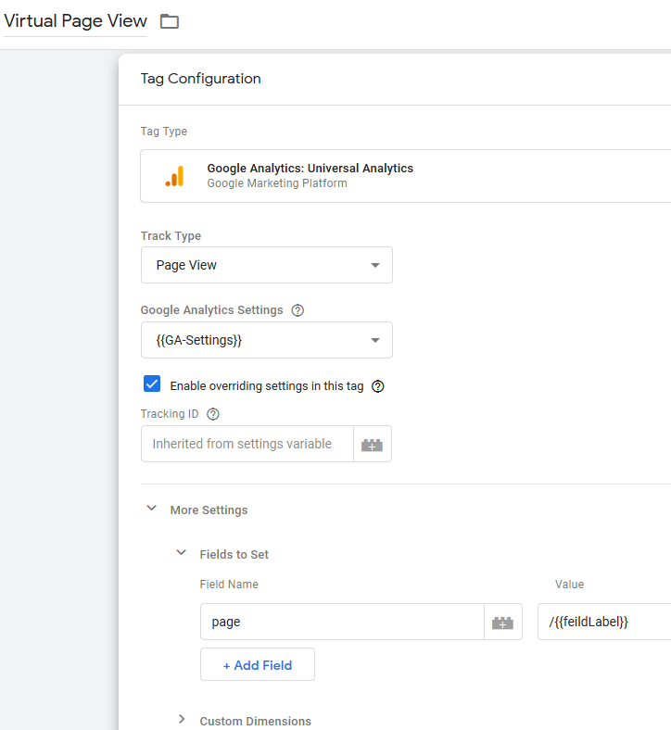
Task: Open the Track Type Page View dropdown
Action: pos(267,265)
